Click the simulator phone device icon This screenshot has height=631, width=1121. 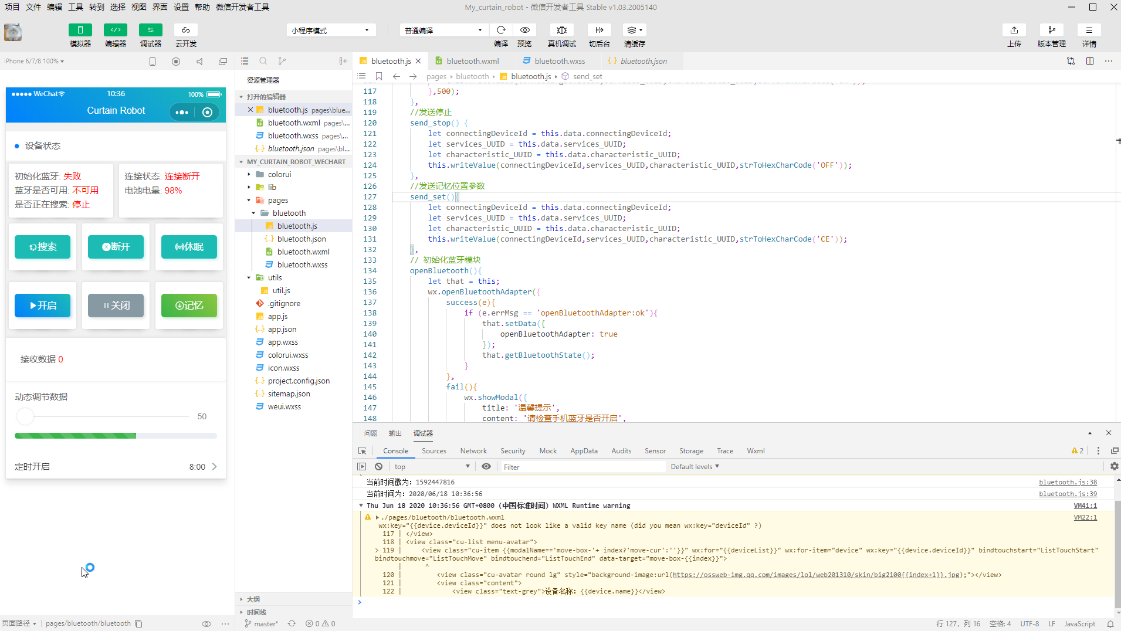[x=153, y=61]
